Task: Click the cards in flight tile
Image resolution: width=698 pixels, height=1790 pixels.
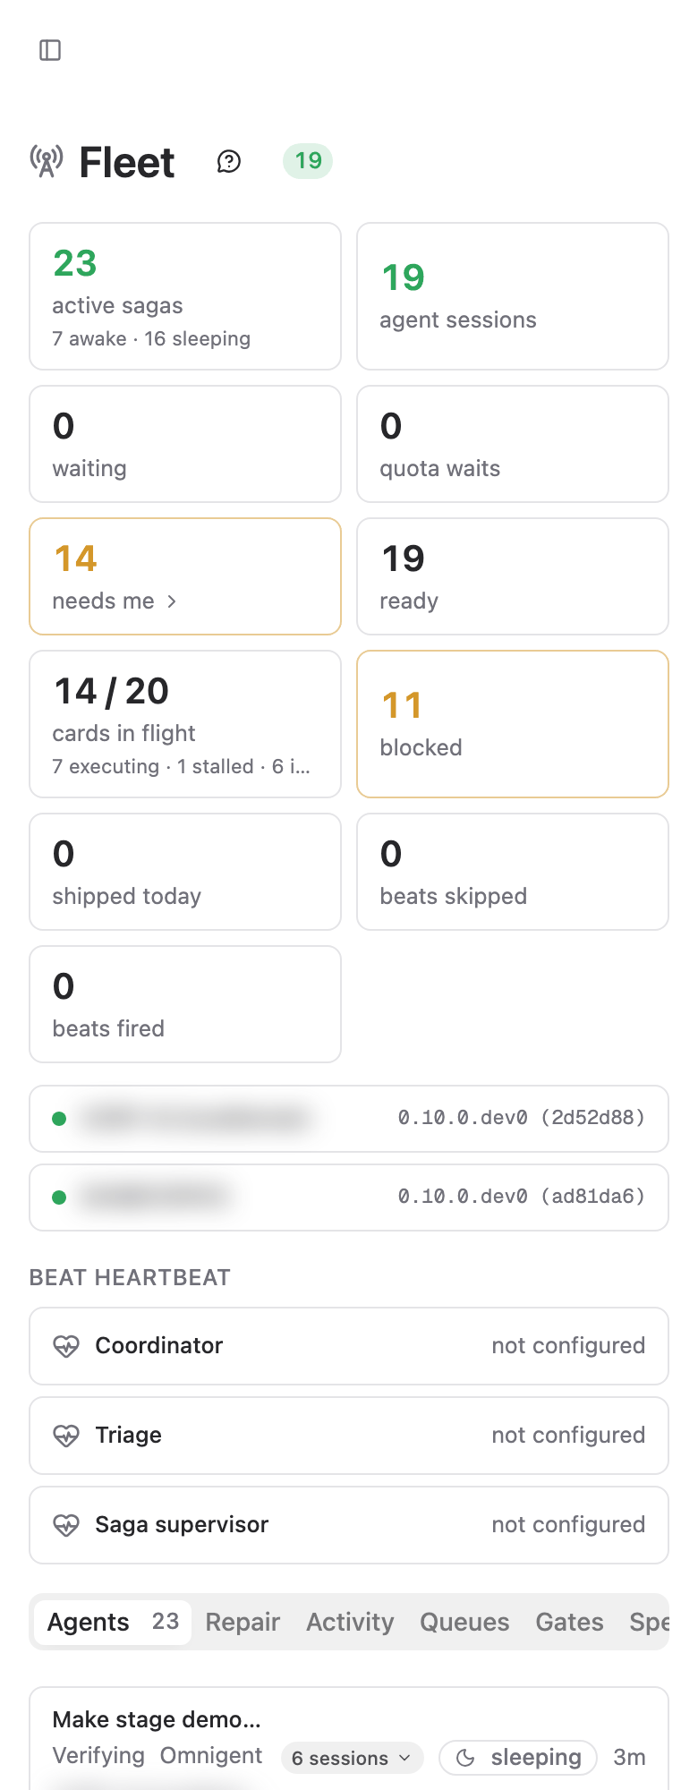Action: point(185,724)
